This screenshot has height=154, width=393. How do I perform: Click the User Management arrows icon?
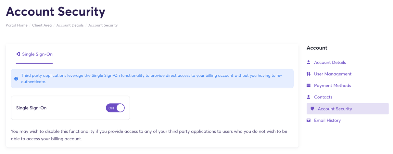click(x=309, y=74)
